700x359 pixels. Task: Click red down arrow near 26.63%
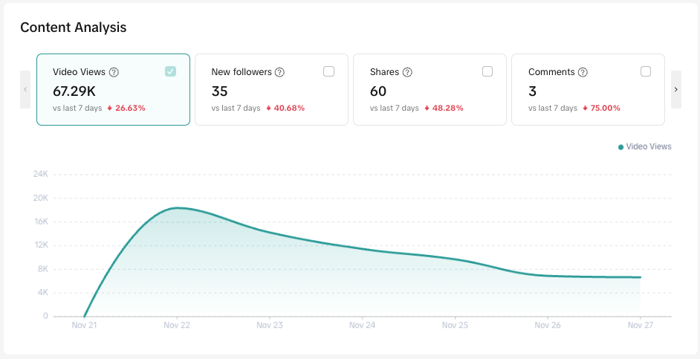[110, 108]
